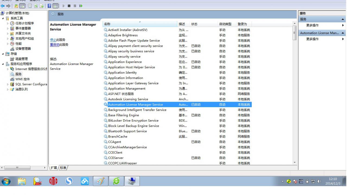Switch to the 标准 tab
The height and width of the screenshot is (195, 347).
click(63, 168)
